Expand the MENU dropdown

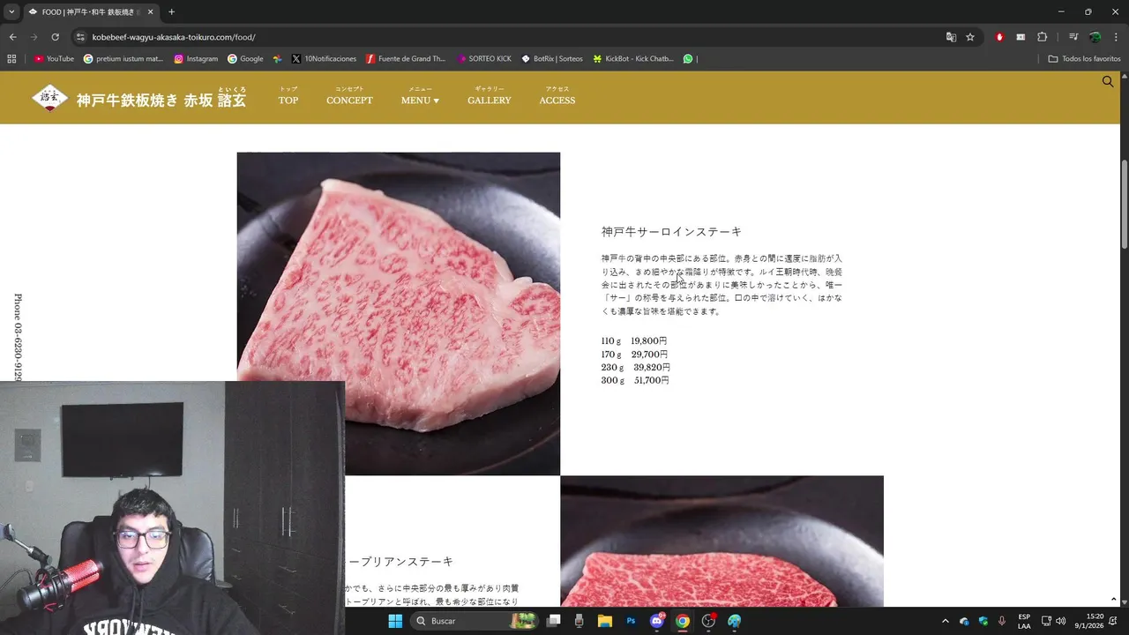coord(420,97)
